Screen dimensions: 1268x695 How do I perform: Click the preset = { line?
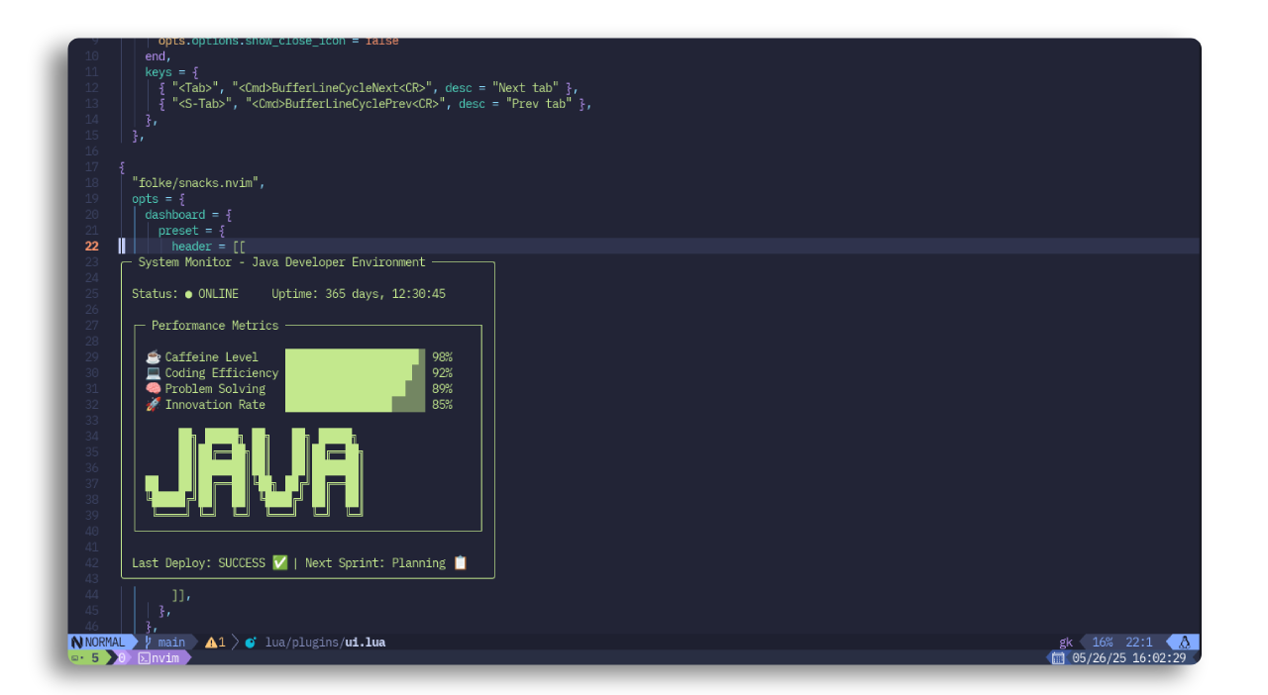pos(191,231)
